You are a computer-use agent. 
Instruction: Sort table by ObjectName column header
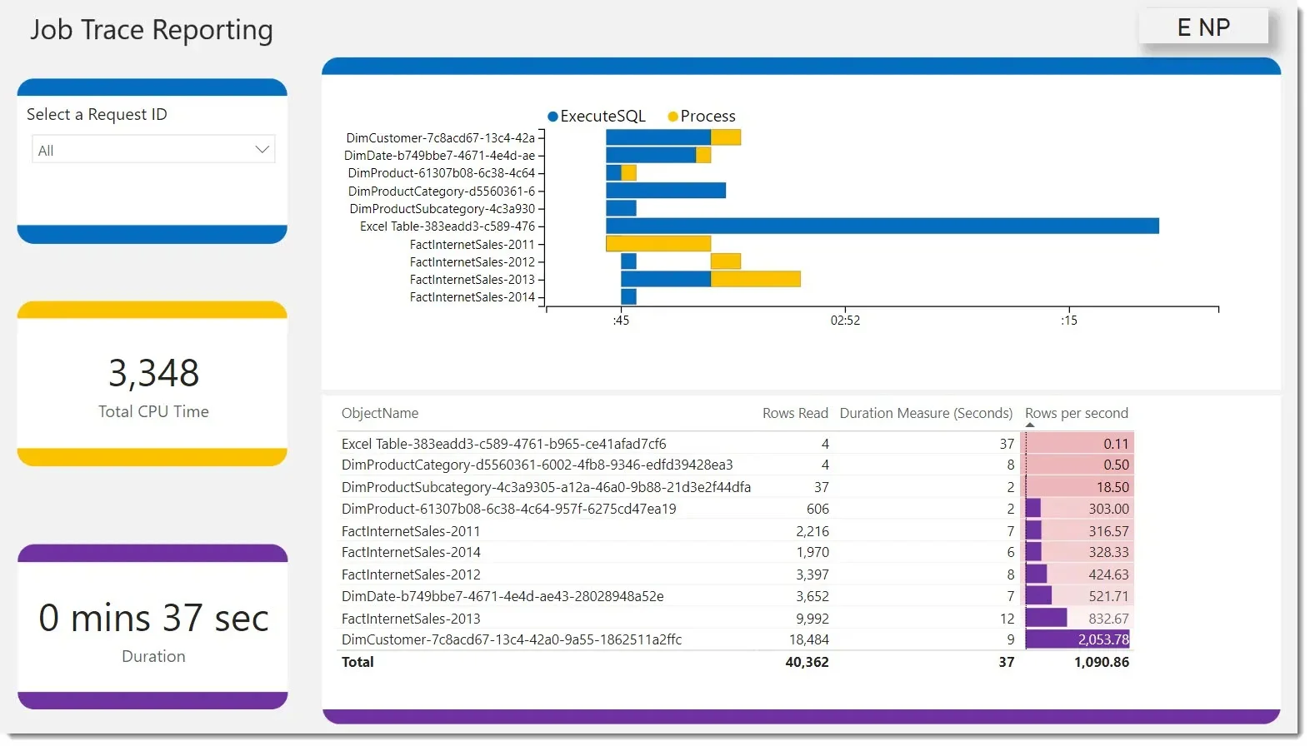tap(380, 413)
